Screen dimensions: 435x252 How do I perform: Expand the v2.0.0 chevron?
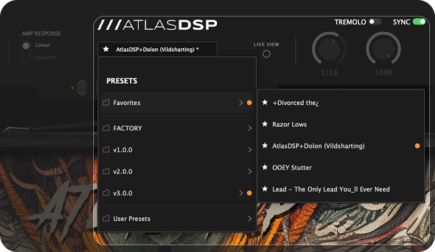click(250, 171)
